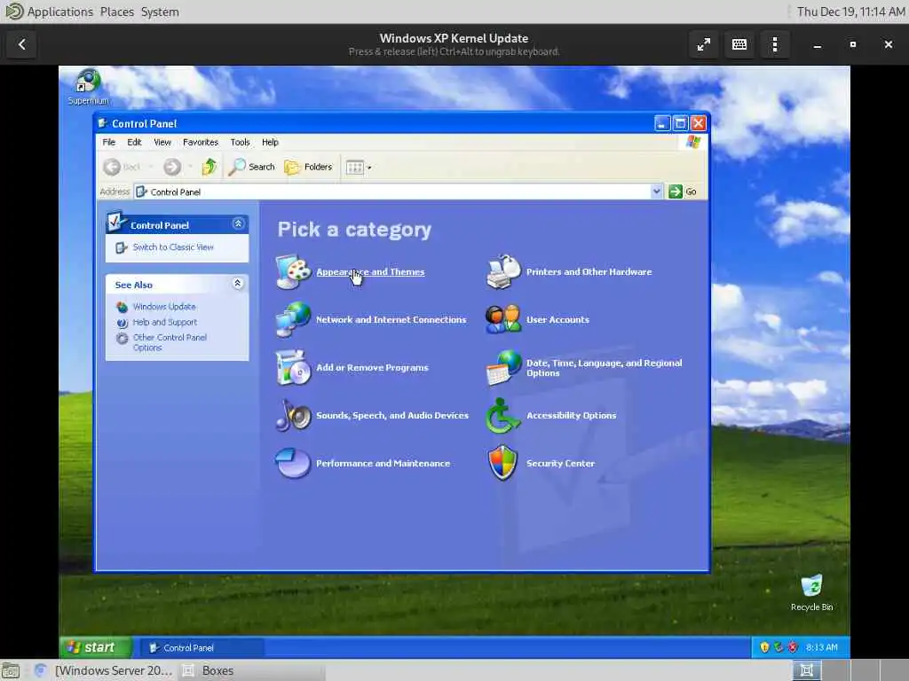Open the Add or Remove Programs icon
The width and height of the screenshot is (909, 681).
(293, 367)
